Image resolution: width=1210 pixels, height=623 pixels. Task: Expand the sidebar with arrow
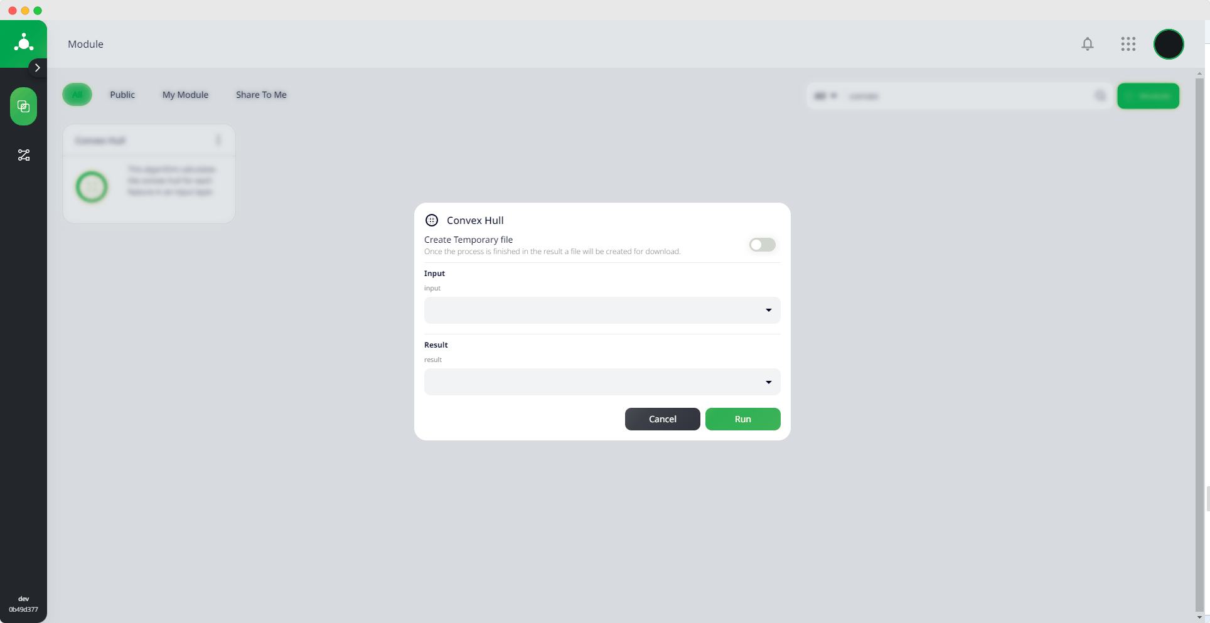(x=38, y=68)
